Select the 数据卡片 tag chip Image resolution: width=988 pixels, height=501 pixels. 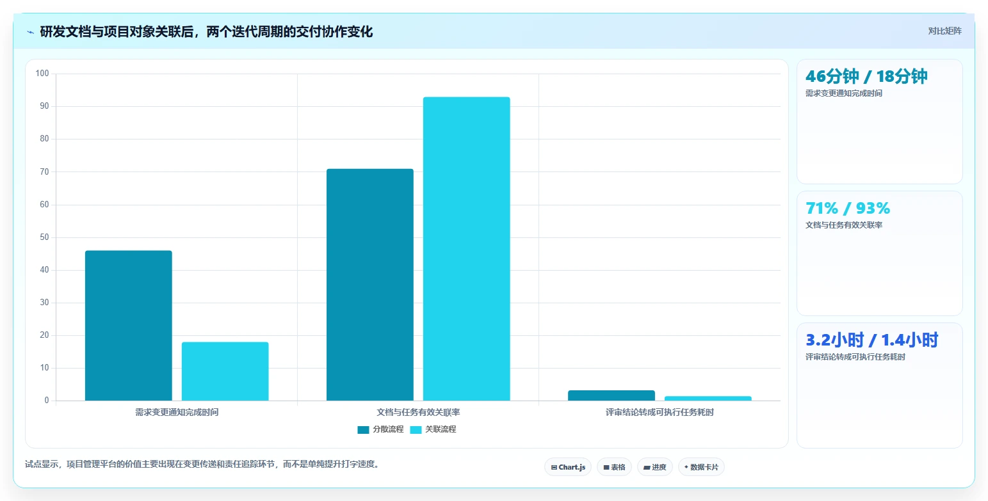point(701,467)
